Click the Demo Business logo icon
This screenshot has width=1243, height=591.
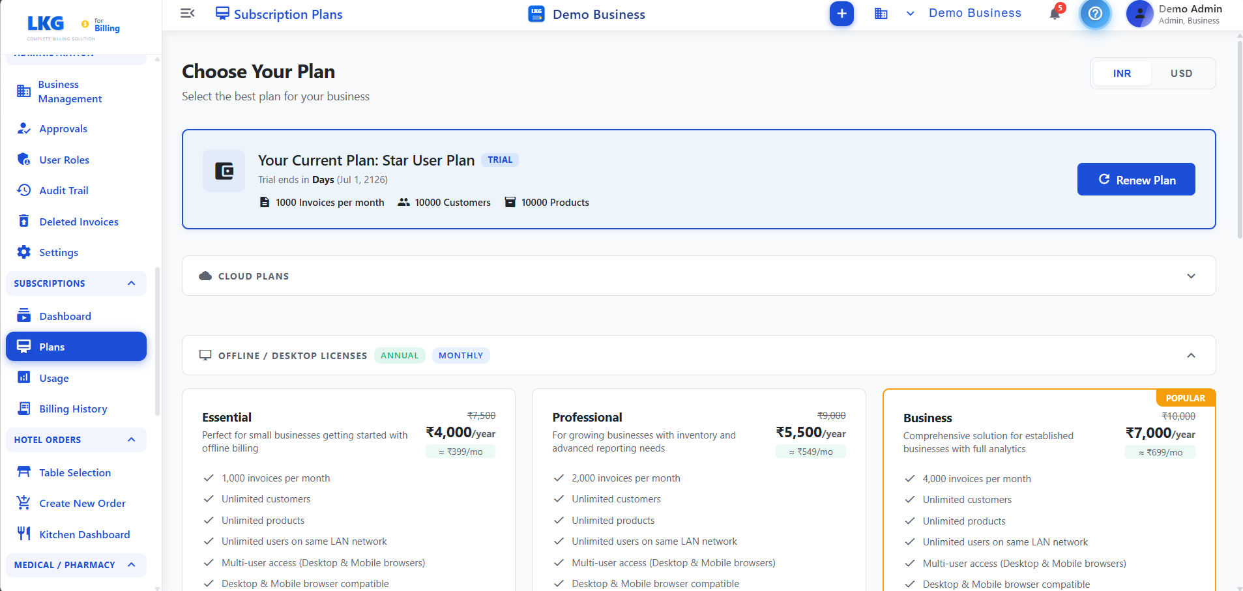coord(536,14)
